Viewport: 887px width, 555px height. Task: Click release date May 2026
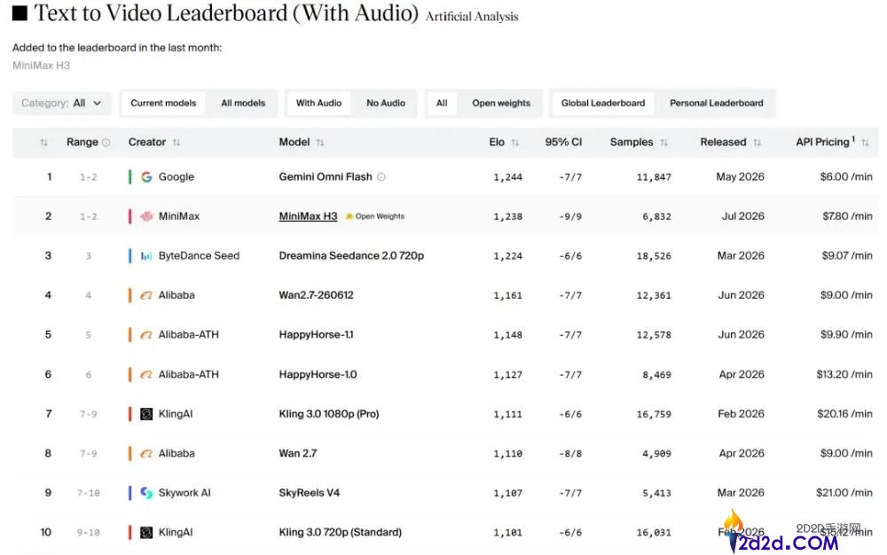(740, 177)
